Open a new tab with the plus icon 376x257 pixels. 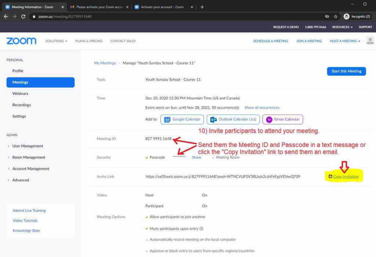[x=202, y=7]
